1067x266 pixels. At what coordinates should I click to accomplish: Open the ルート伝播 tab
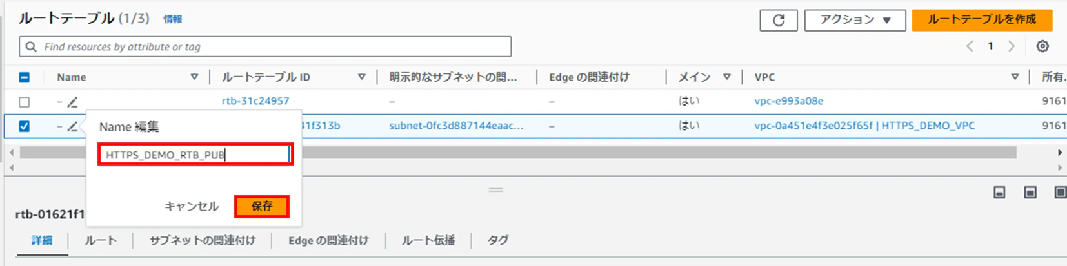(428, 240)
